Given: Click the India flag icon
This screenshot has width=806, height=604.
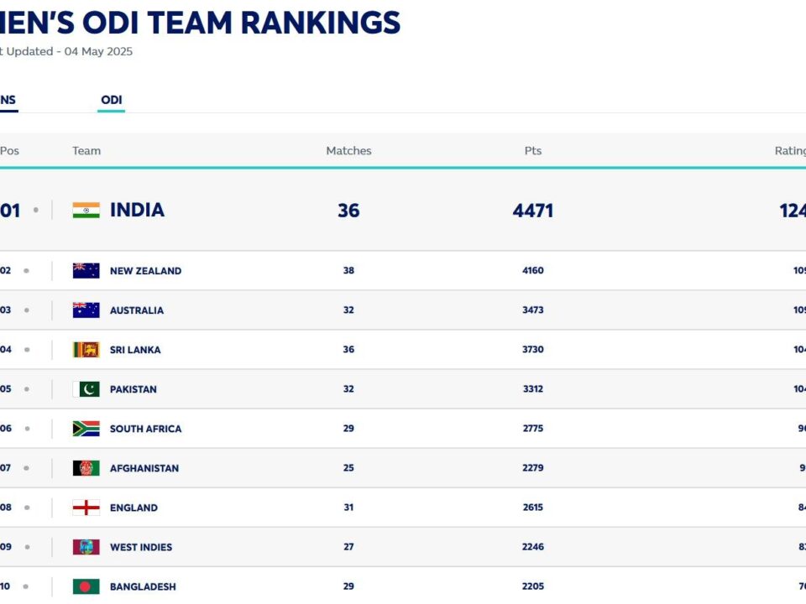Looking at the screenshot, I should (x=86, y=210).
